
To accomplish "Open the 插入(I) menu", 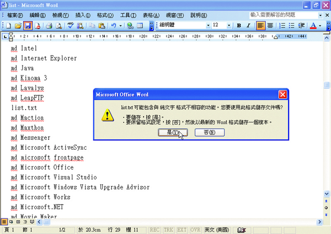I will click(x=83, y=15).
